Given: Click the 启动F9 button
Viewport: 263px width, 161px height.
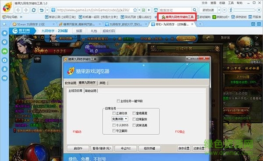Looking at the screenshot, I should coord(78,148).
